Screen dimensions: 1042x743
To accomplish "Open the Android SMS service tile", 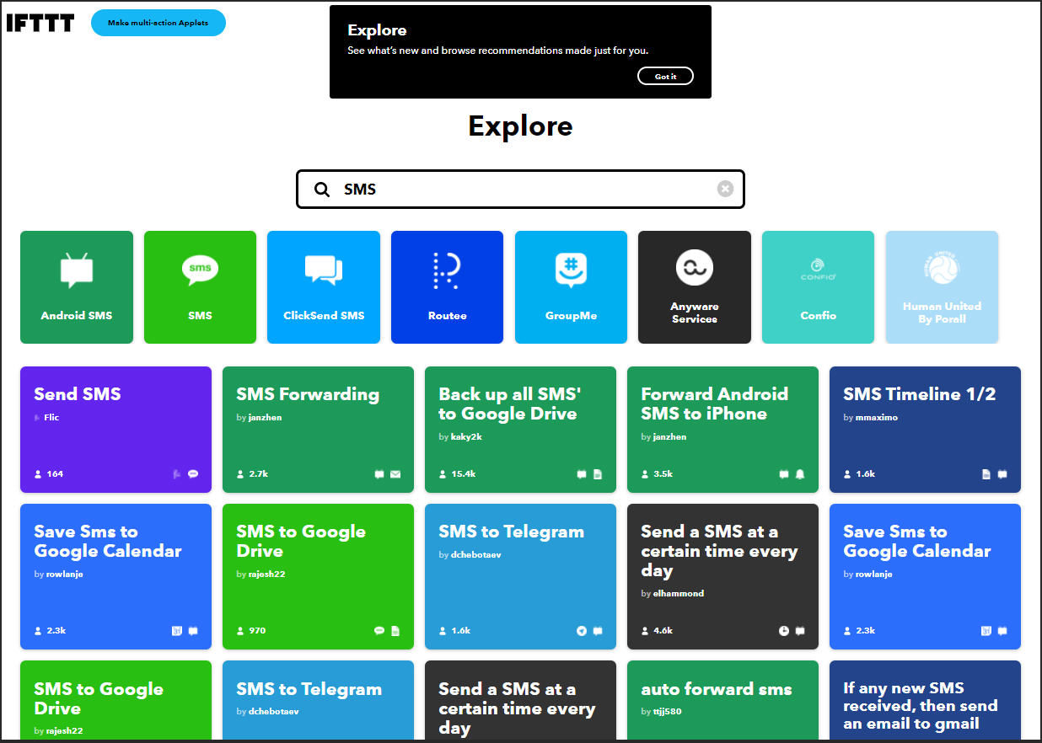I will point(77,287).
